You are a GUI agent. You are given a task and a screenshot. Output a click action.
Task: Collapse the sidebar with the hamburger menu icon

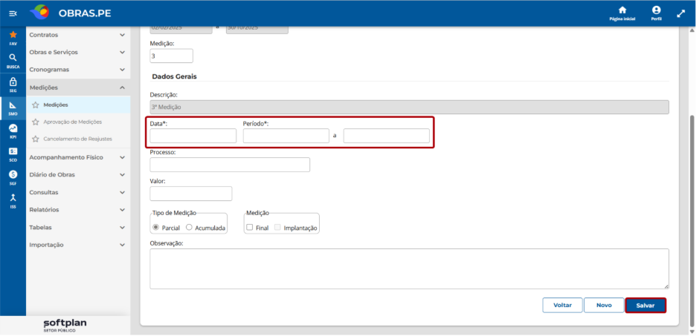[x=13, y=14]
